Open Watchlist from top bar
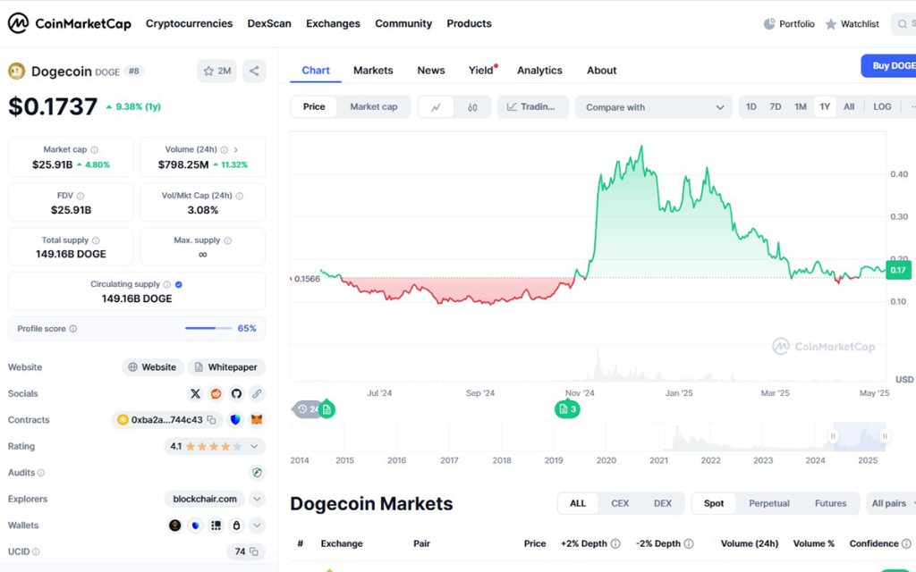The height and width of the screenshot is (572, 916). [852, 24]
